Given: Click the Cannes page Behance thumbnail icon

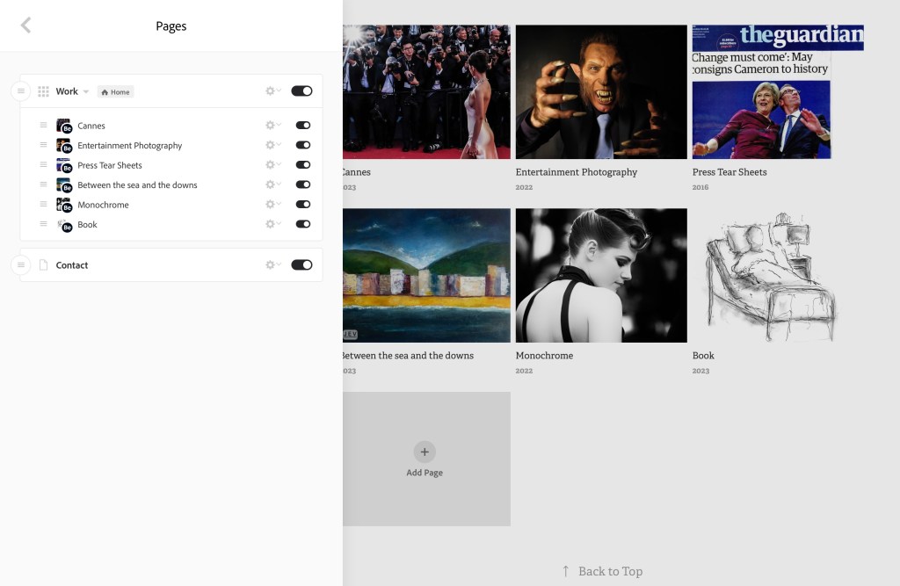Looking at the screenshot, I should click(x=63, y=126).
